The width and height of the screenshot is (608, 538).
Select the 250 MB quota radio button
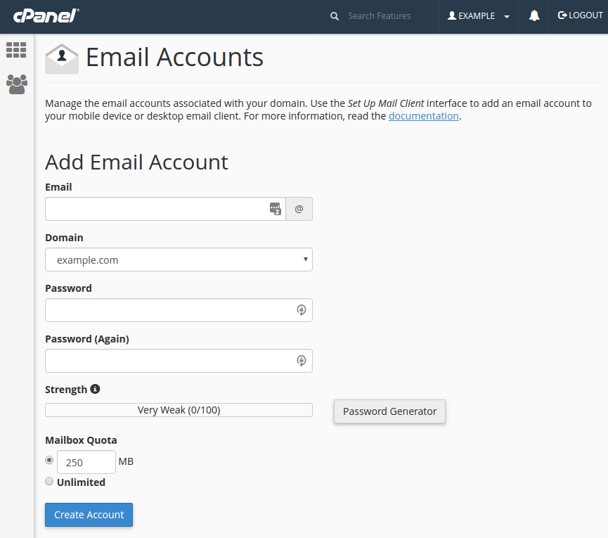click(x=49, y=460)
